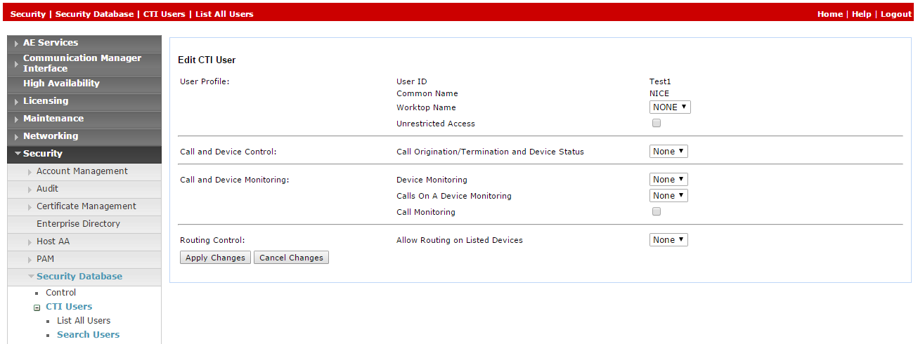Screen dimensions: 918x344
Task: Click the Call and Device Monitoring label
Action: (x=235, y=180)
